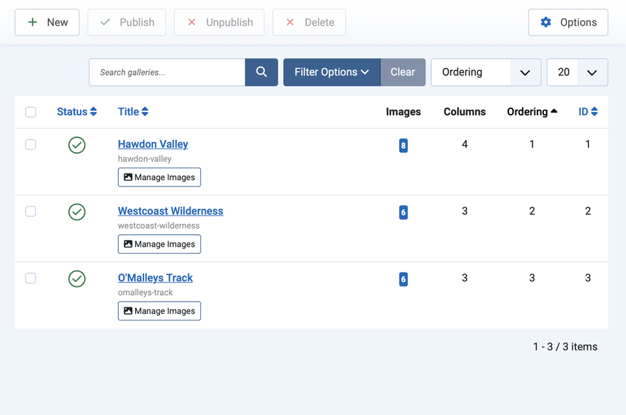This screenshot has height=415, width=626.
Task: Click the image count badge for O'Malleys Track
Action: click(x=403, y=279)
